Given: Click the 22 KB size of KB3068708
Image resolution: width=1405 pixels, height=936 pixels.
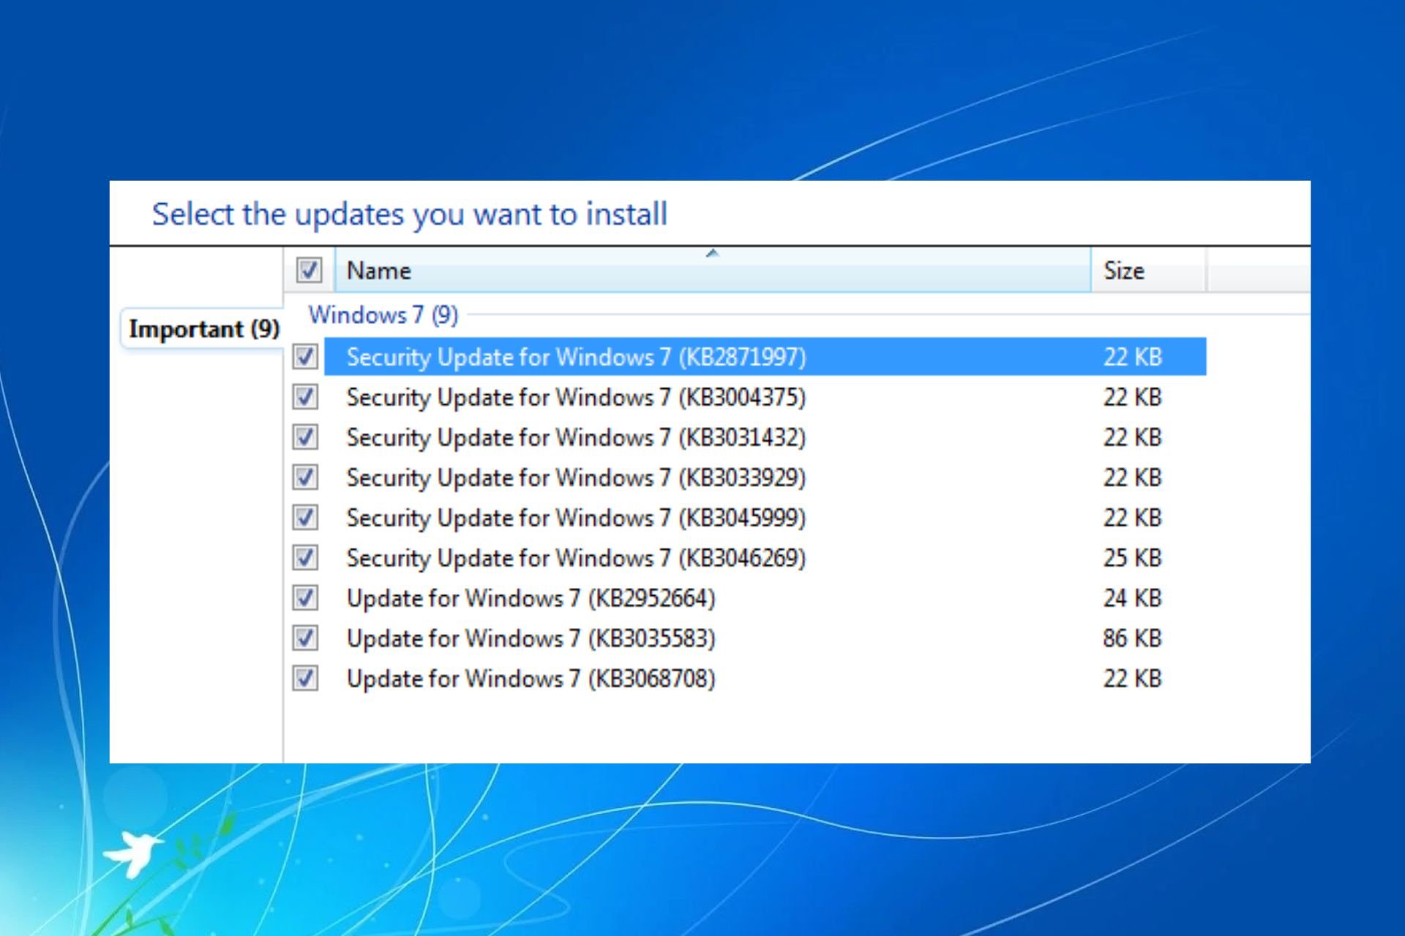Looking at the screenshot, I should click(x=1132, y=679).
